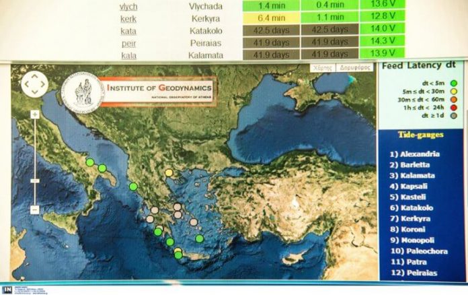Zoom out with the minus button
Viewport: 468px width, 295px height.
35,209
